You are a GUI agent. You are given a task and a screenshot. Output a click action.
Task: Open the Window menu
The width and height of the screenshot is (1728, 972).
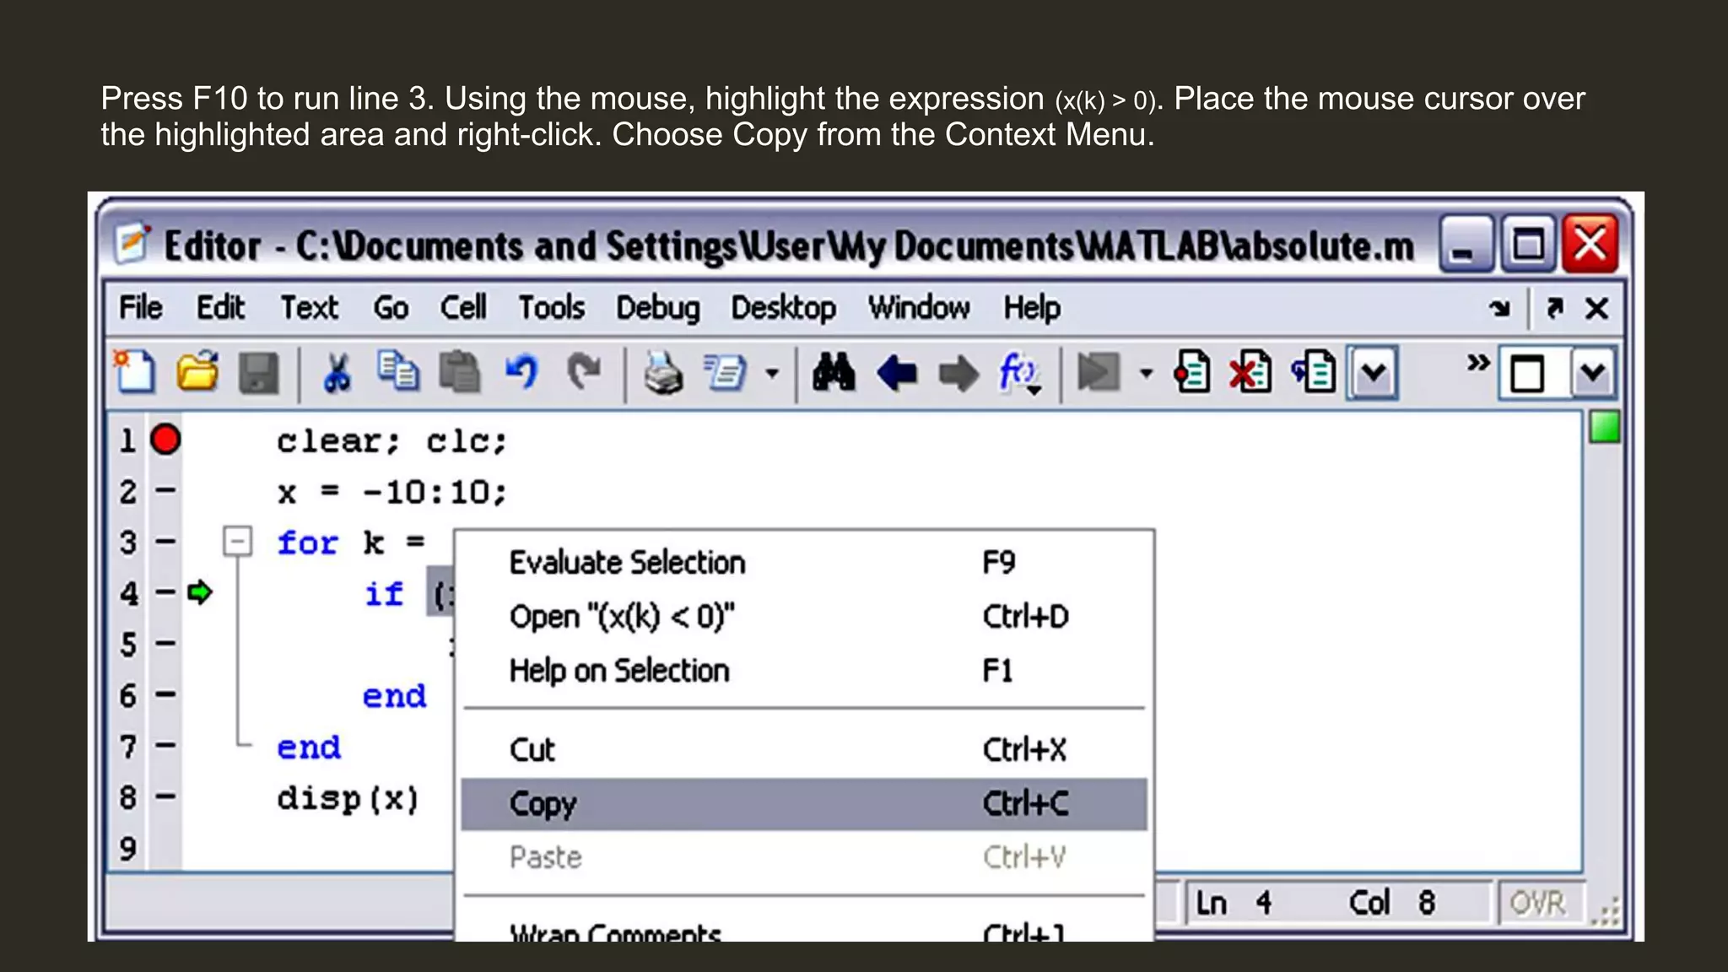[919, 308]
